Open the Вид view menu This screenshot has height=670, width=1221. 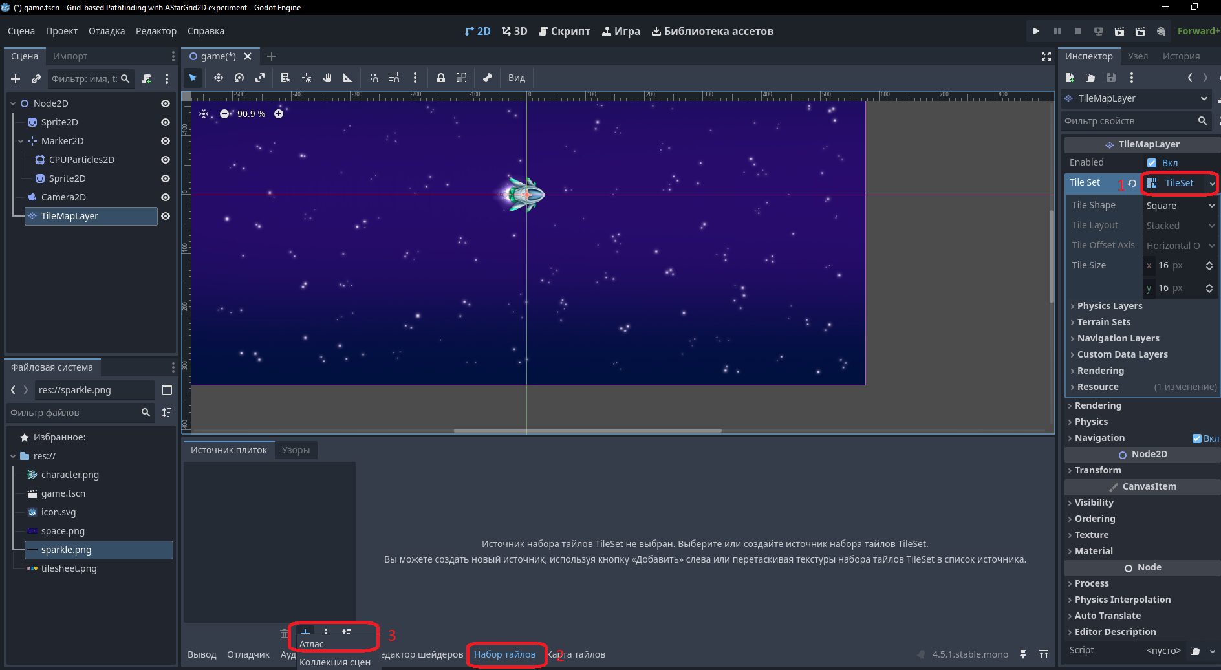point(517,78)
